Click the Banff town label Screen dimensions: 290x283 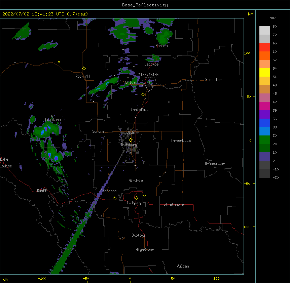(x=42, y=191)
